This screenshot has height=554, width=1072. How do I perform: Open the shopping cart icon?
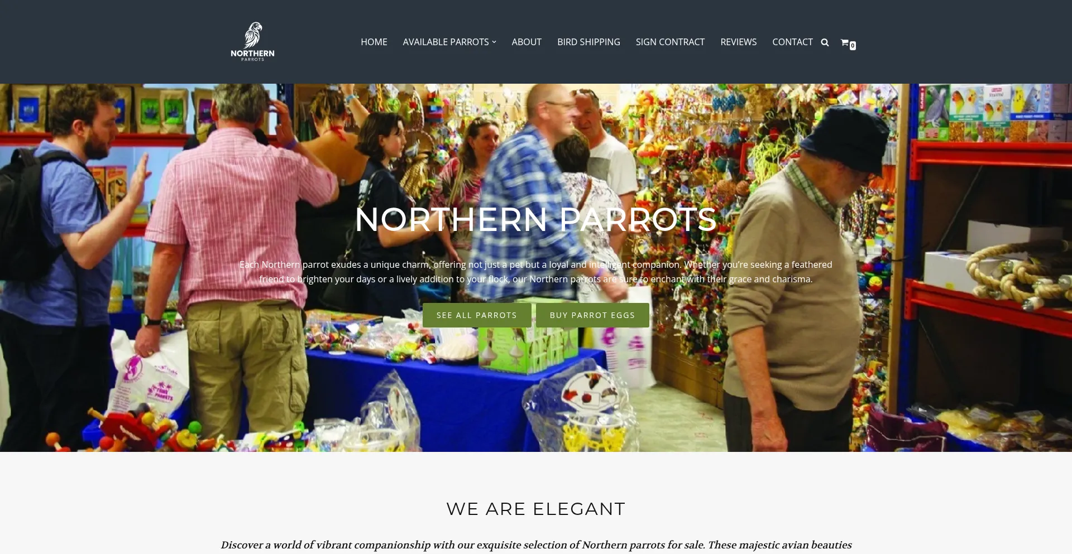coord(845,42)
